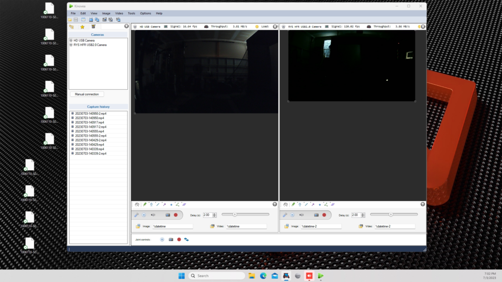This screenshot has width=502, height=282.
Task: Open the Video menu
Action: tap(119, 13)
